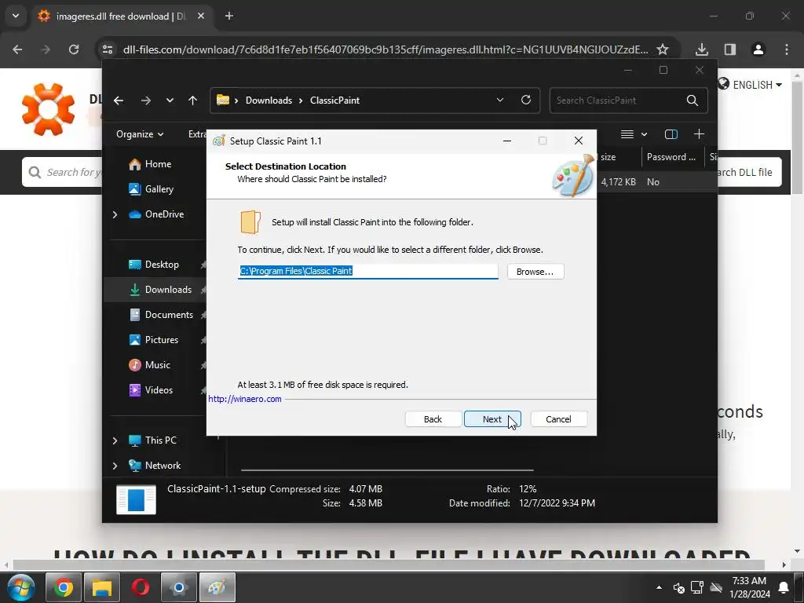Image resolution: width=804 pixels, height=603 pixels.
Task: Click the installation path input field
Action: (x=367, y=271)
